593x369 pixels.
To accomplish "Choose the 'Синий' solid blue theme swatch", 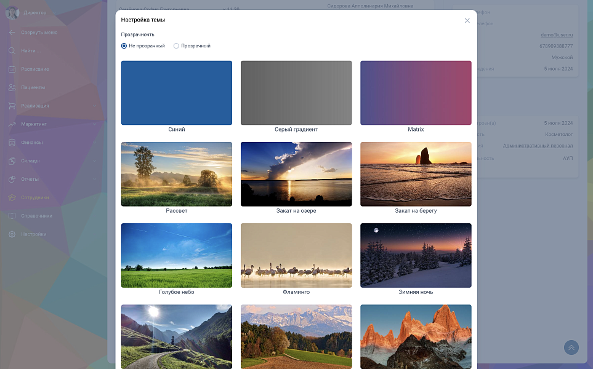I will (177, 93).
